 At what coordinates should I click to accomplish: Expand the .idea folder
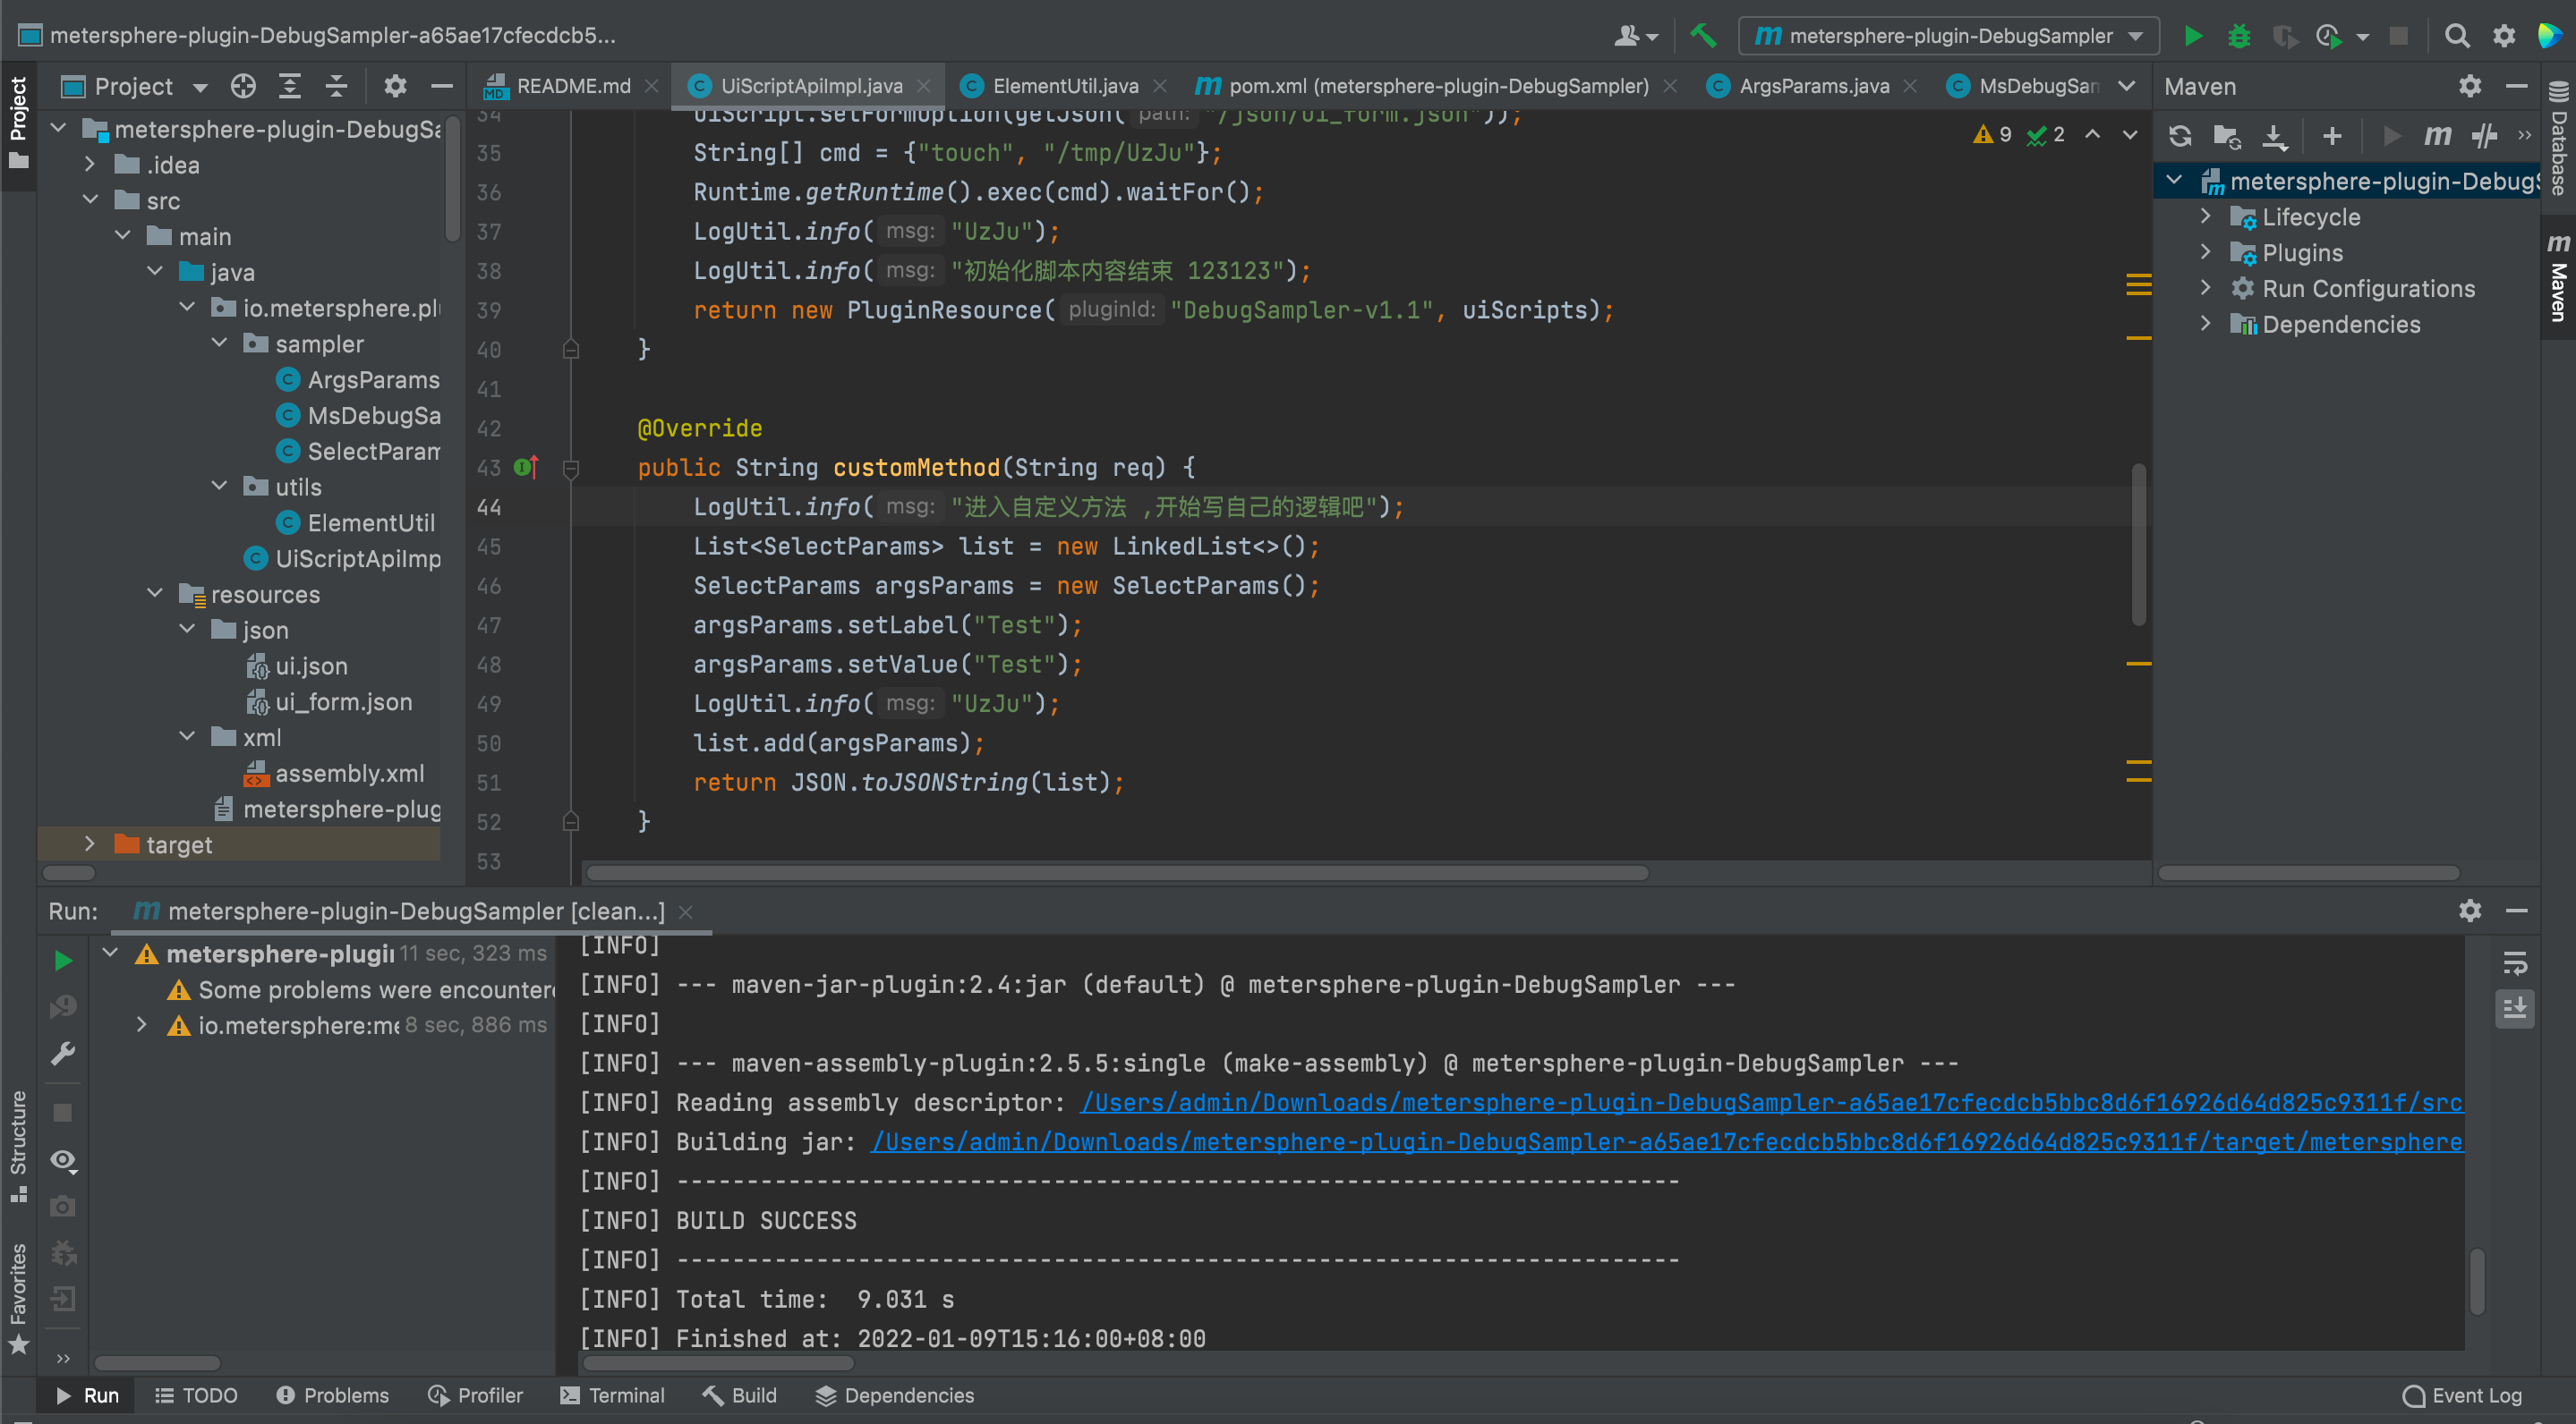coord(89,164)
